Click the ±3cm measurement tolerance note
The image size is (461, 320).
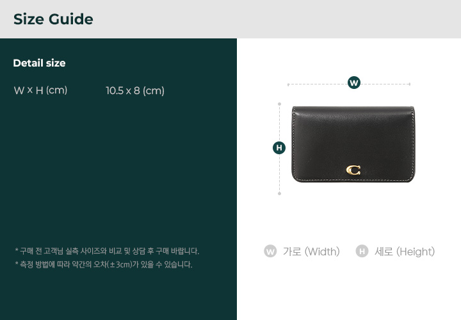coord(104,264)
